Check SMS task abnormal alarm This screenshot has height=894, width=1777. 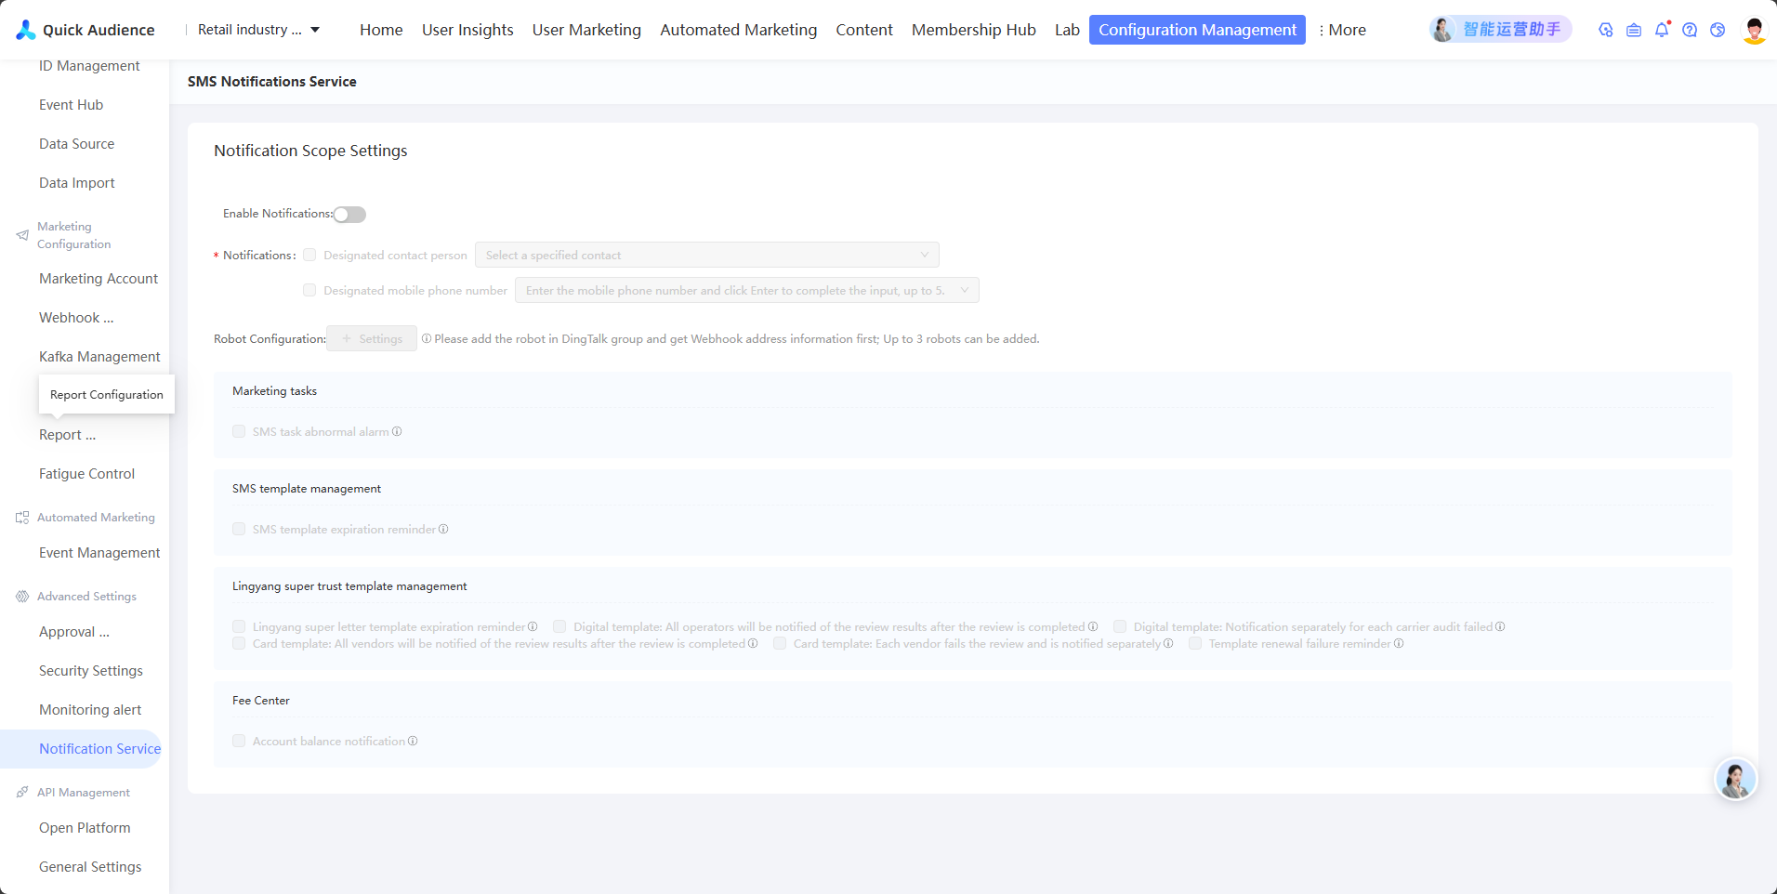pyautogui.click(x=239, y=431)
